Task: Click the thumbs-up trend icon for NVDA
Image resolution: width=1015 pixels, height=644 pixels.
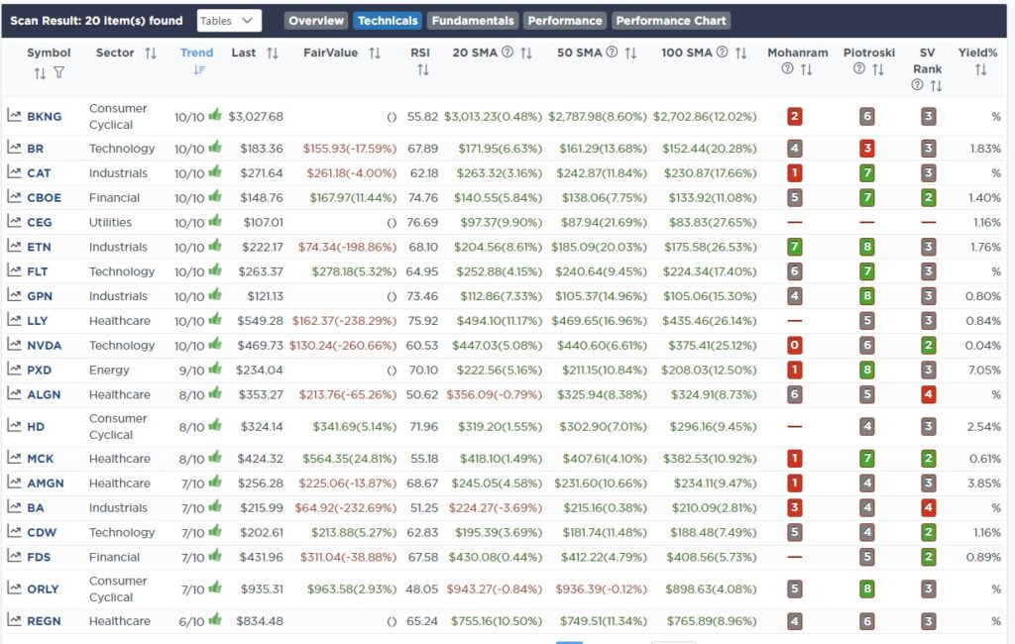Action: 215,344
